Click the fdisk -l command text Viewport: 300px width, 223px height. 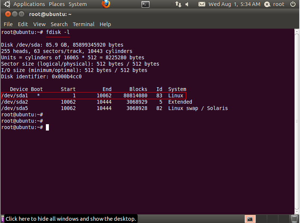(58, 32)
